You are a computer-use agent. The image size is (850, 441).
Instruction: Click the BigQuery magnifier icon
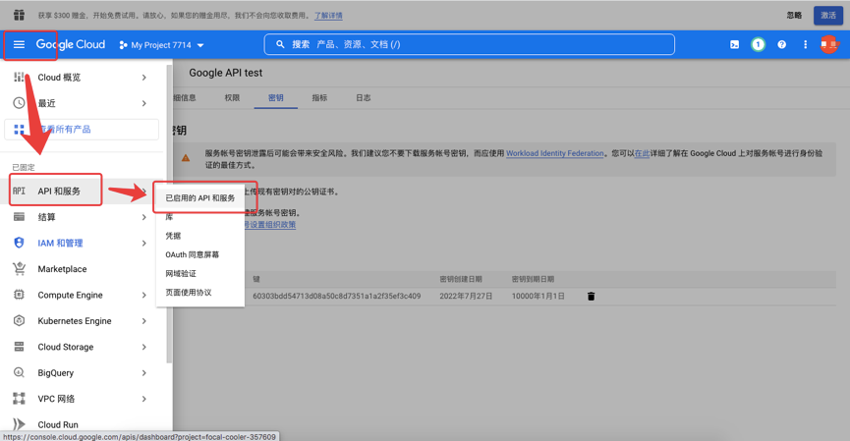(x=19, y=372)
